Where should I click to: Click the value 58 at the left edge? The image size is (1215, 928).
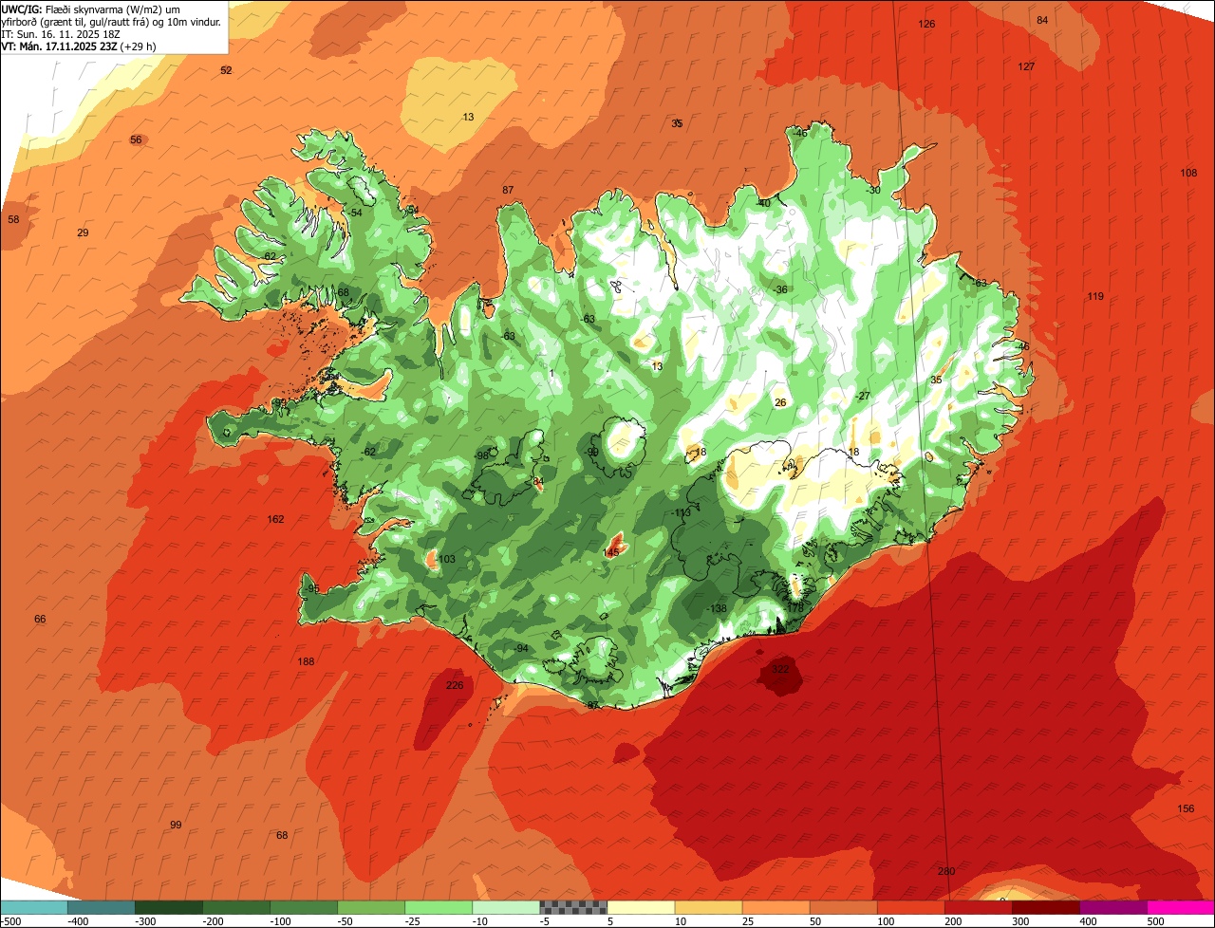coord(13,219)
